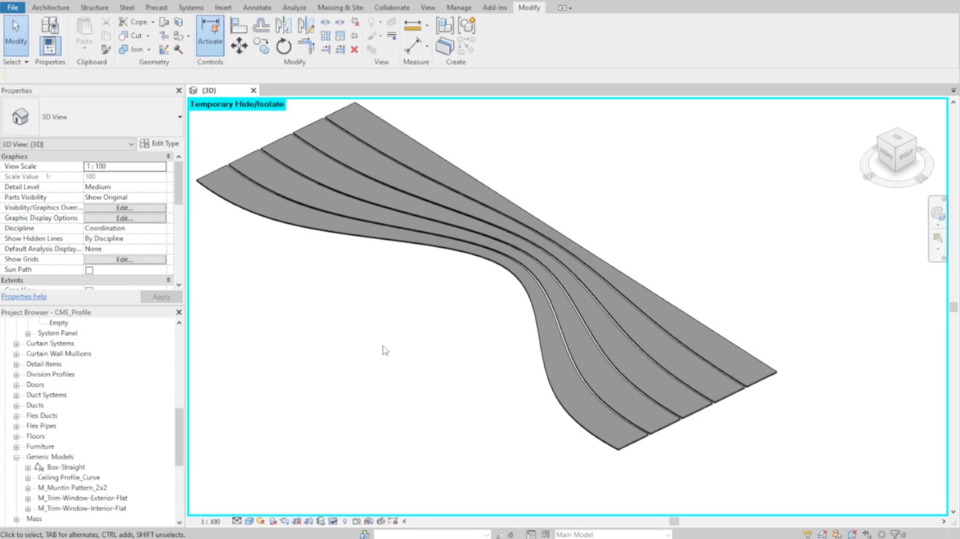Click the red Delete X icon
960x539 pixels.
(355, 49)
